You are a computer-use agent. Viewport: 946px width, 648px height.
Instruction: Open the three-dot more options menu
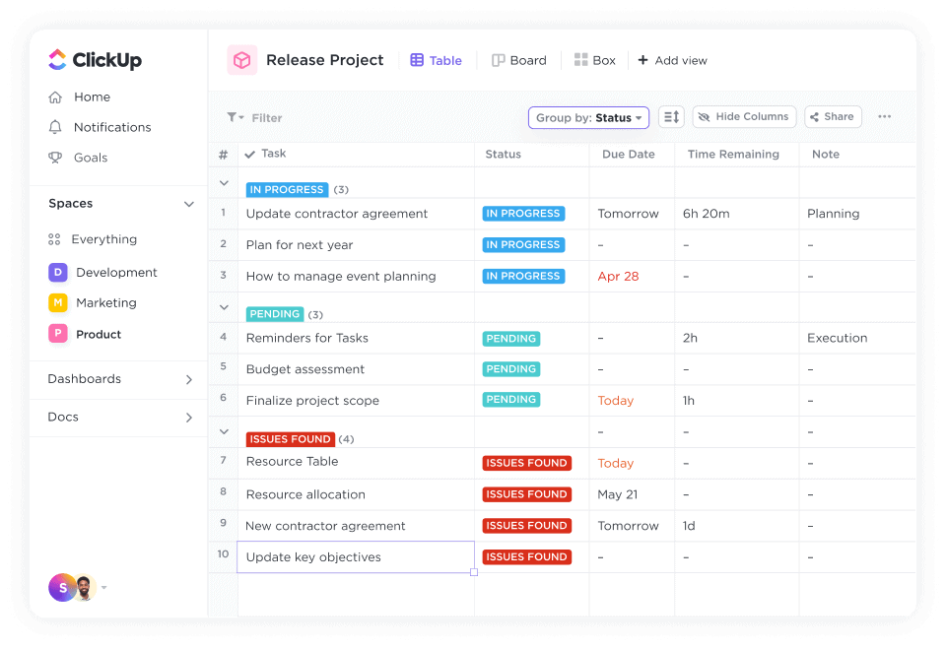click(x=885, y=117)
